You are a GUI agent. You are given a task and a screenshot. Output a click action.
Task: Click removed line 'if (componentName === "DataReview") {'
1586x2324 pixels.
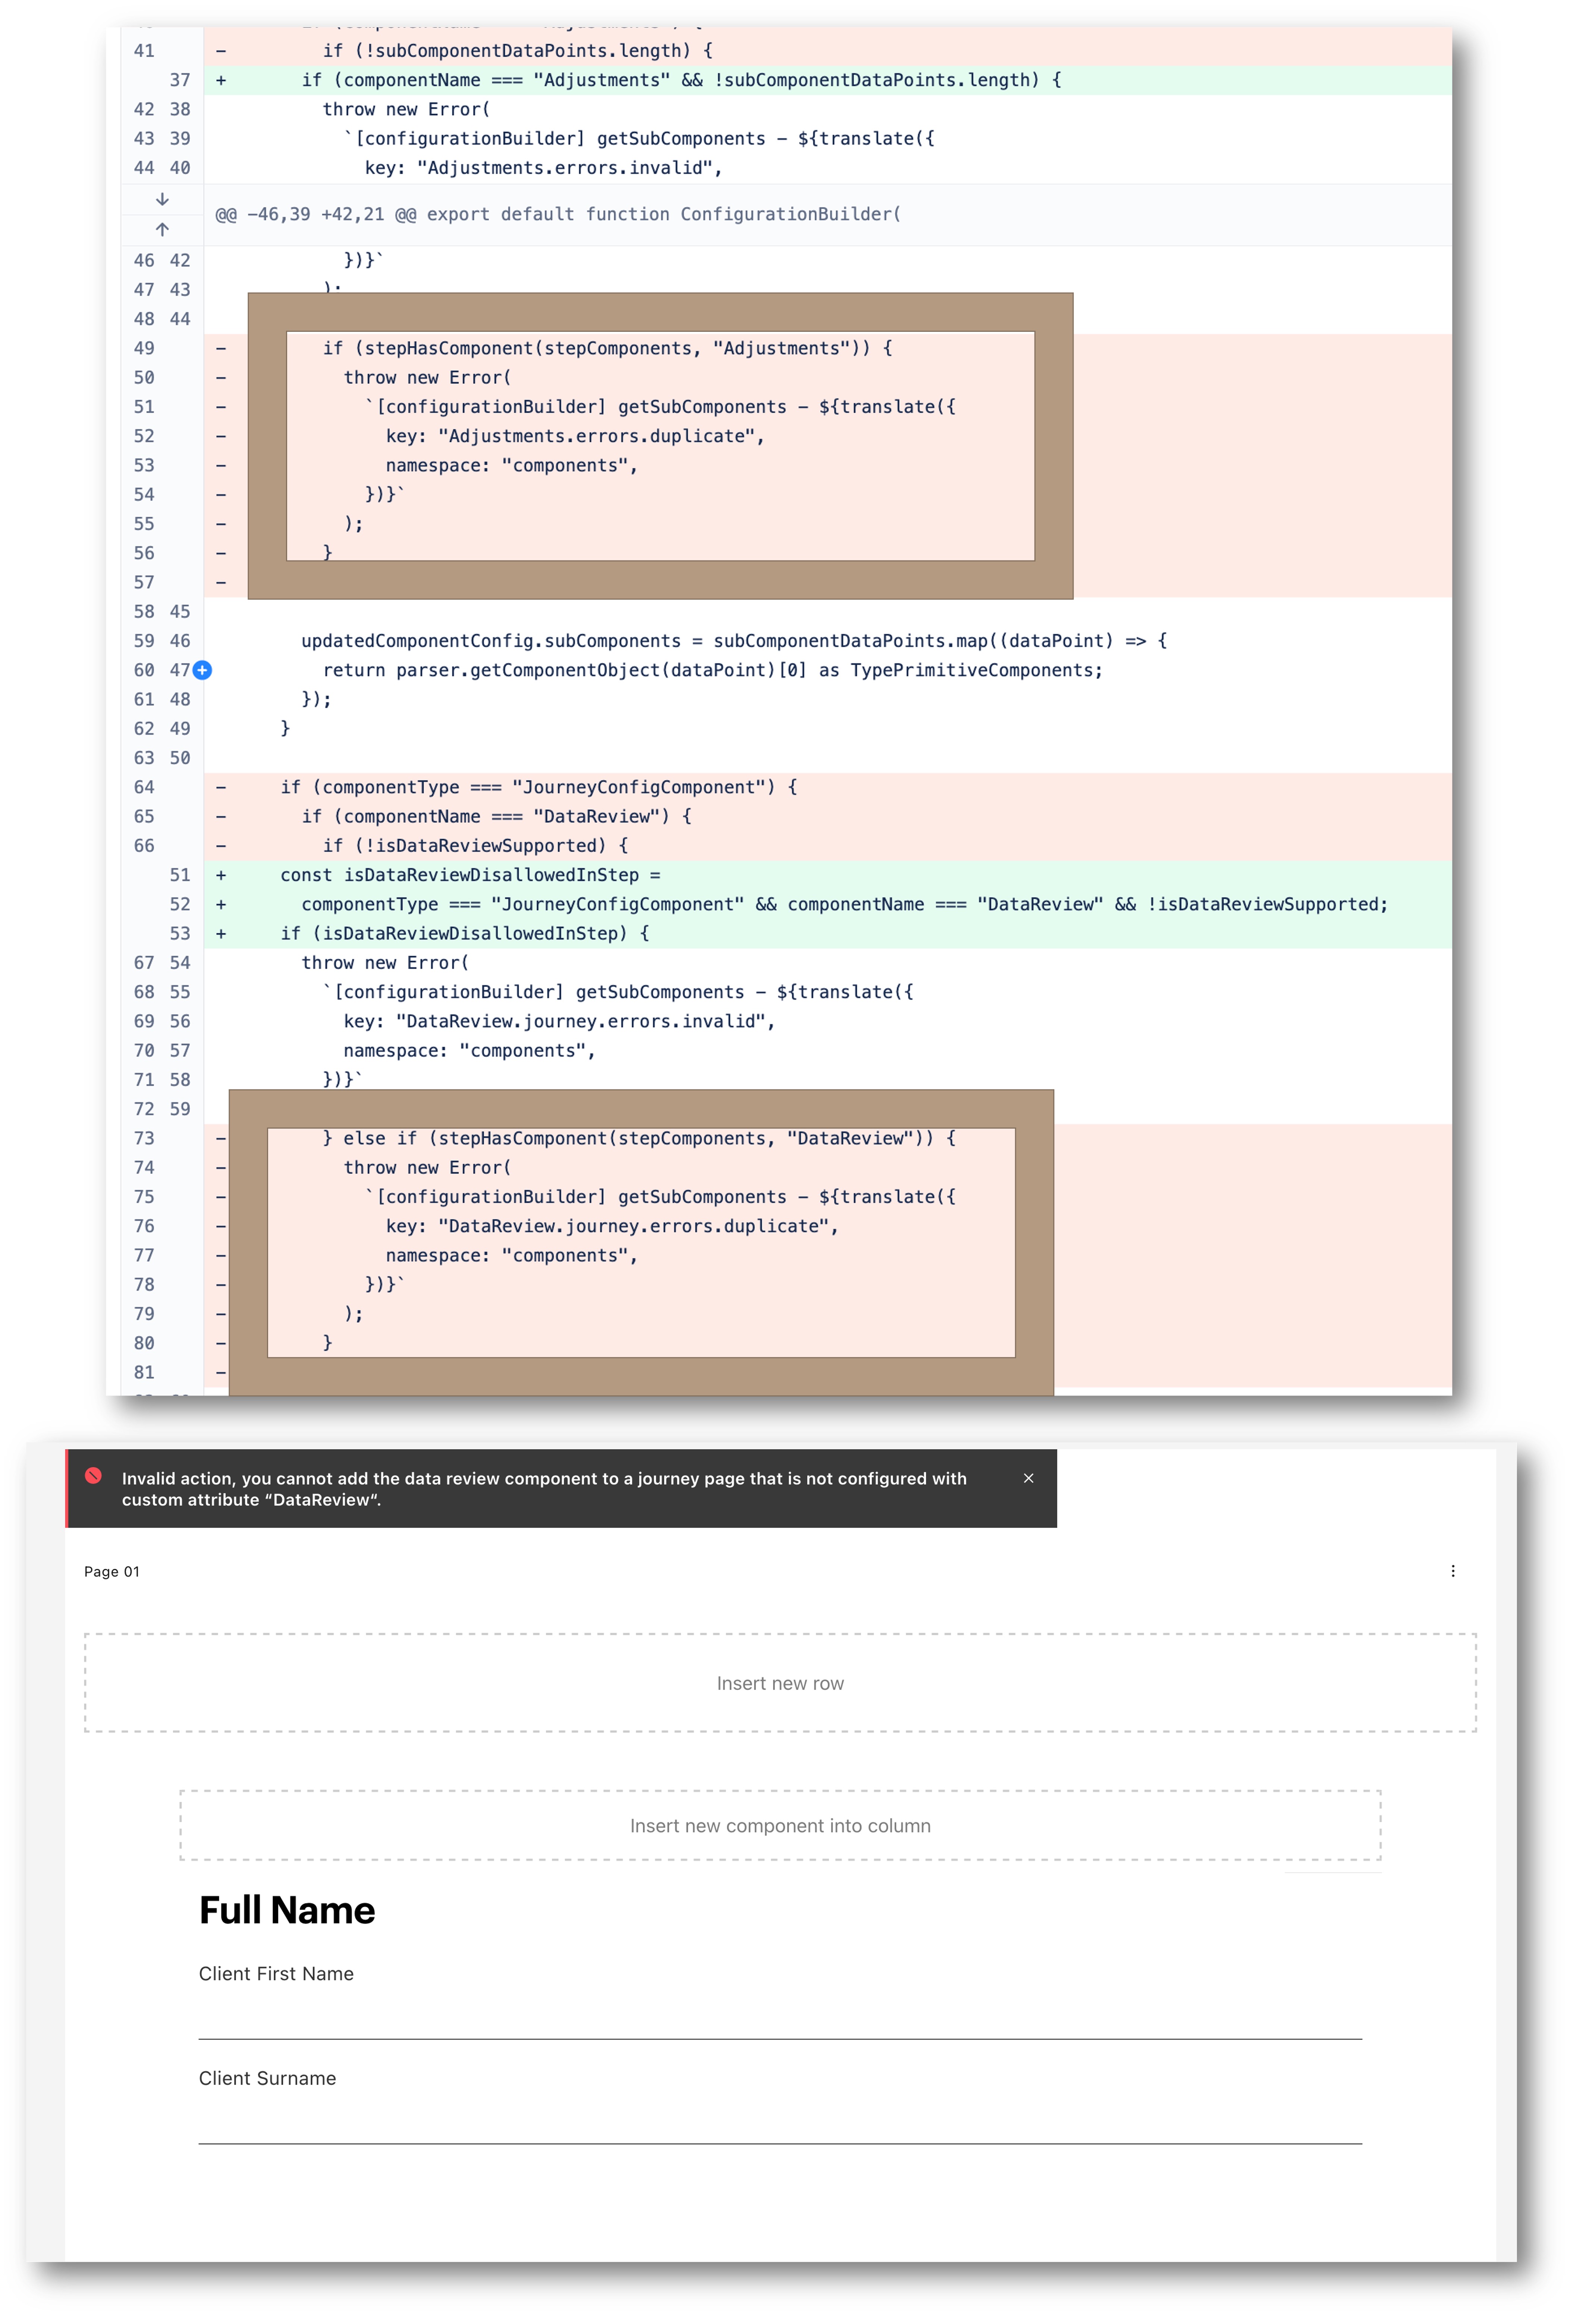pyautogui.click(x=496, y=816)
